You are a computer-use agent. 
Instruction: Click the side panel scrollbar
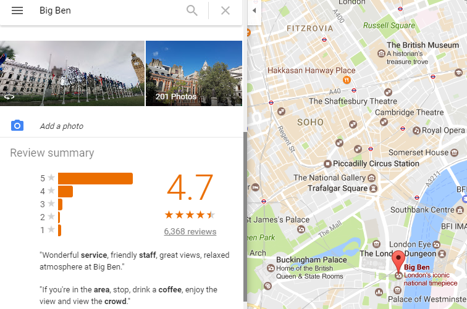245,216
